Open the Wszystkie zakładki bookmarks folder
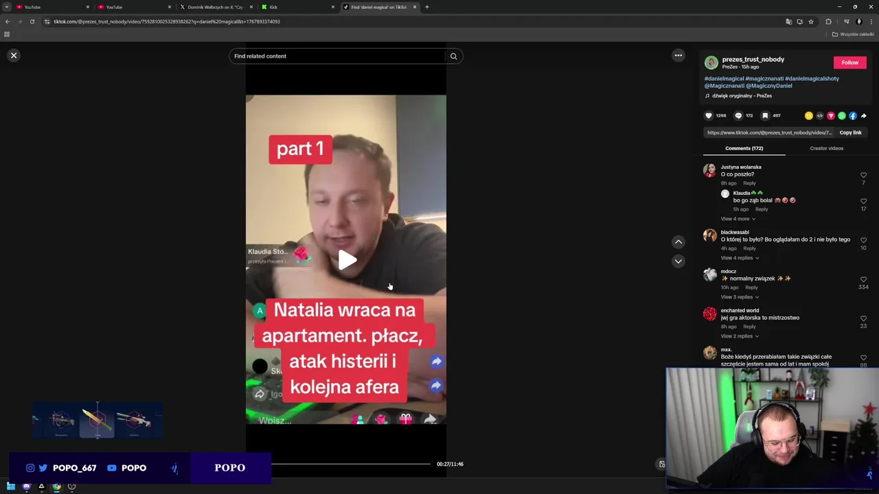The width and height of the screenshot is (879, 494). click(x=853, y=34)
